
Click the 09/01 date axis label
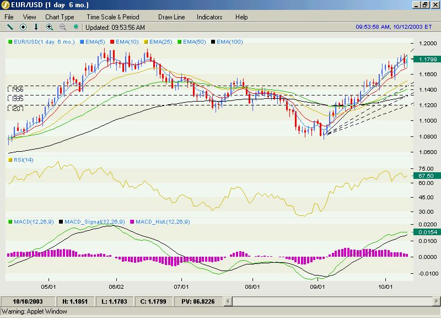pyautogui.click(x=318, y=287)
